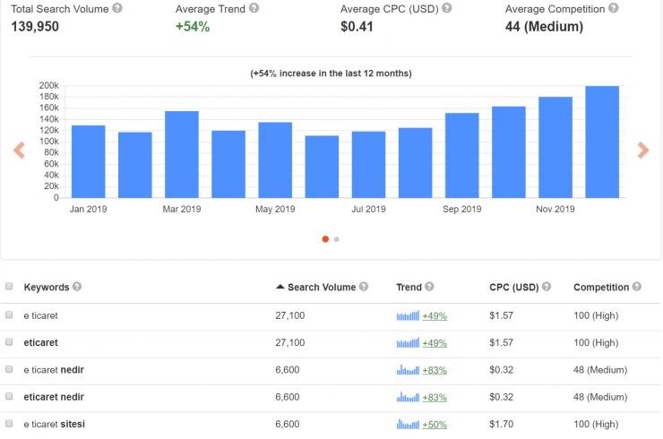Click the '44 (Medium)' competition value

pyautogui.click(x=544, y=26)
